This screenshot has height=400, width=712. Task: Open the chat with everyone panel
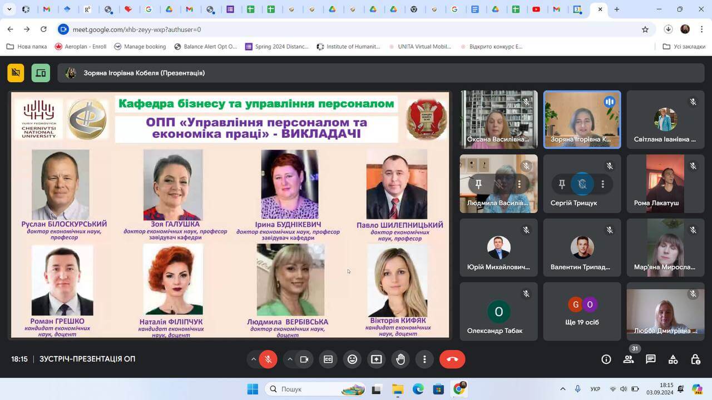click(651, 359)
